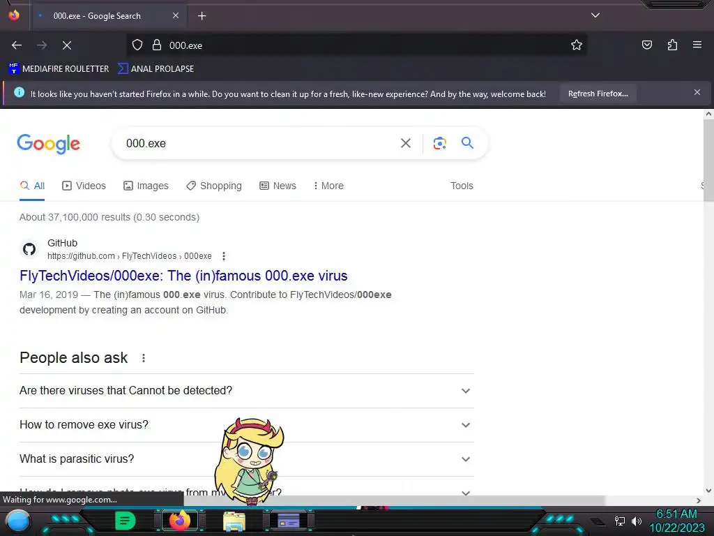Select the 000.exe - Google Search tab
714x536 pixels.
[x=108, y=16]
